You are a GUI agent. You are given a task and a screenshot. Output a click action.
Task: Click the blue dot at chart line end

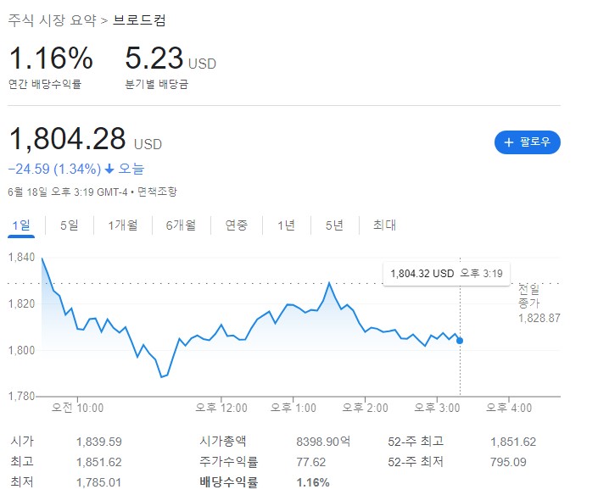(460, 341)
